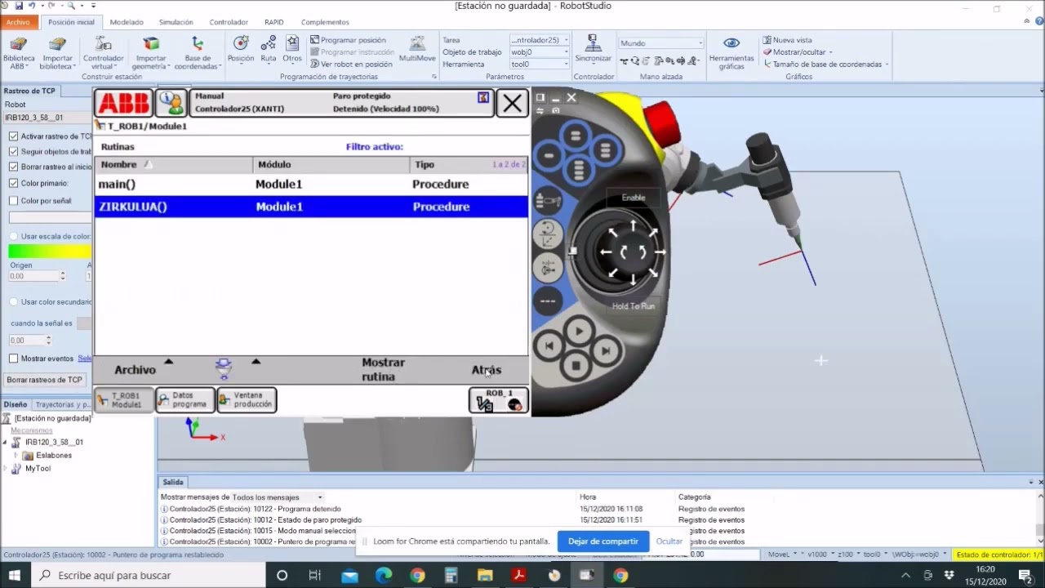Image resolution: width=1045 pixels, height=588 pixels.
Task: Click Hold To Run on the pendant
Action: click(x=634, y=306)
